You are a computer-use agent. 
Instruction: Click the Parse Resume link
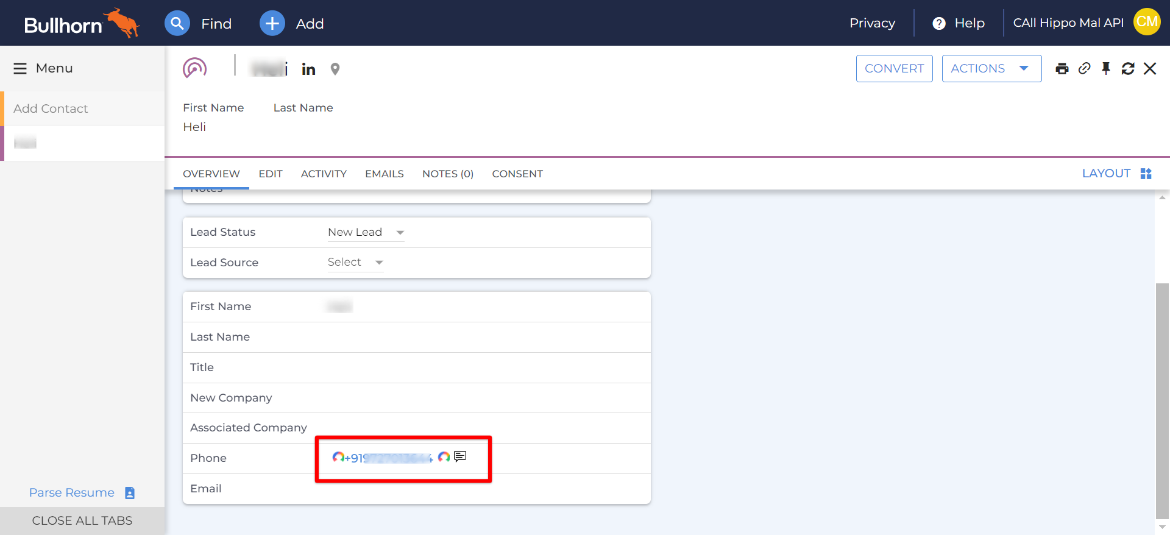coord(72,492)
